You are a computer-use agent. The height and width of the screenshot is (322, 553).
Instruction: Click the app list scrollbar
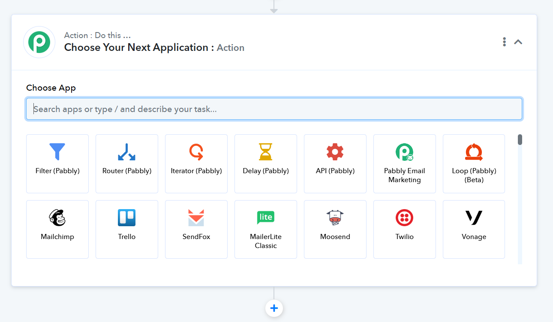(x=520, y=139)
